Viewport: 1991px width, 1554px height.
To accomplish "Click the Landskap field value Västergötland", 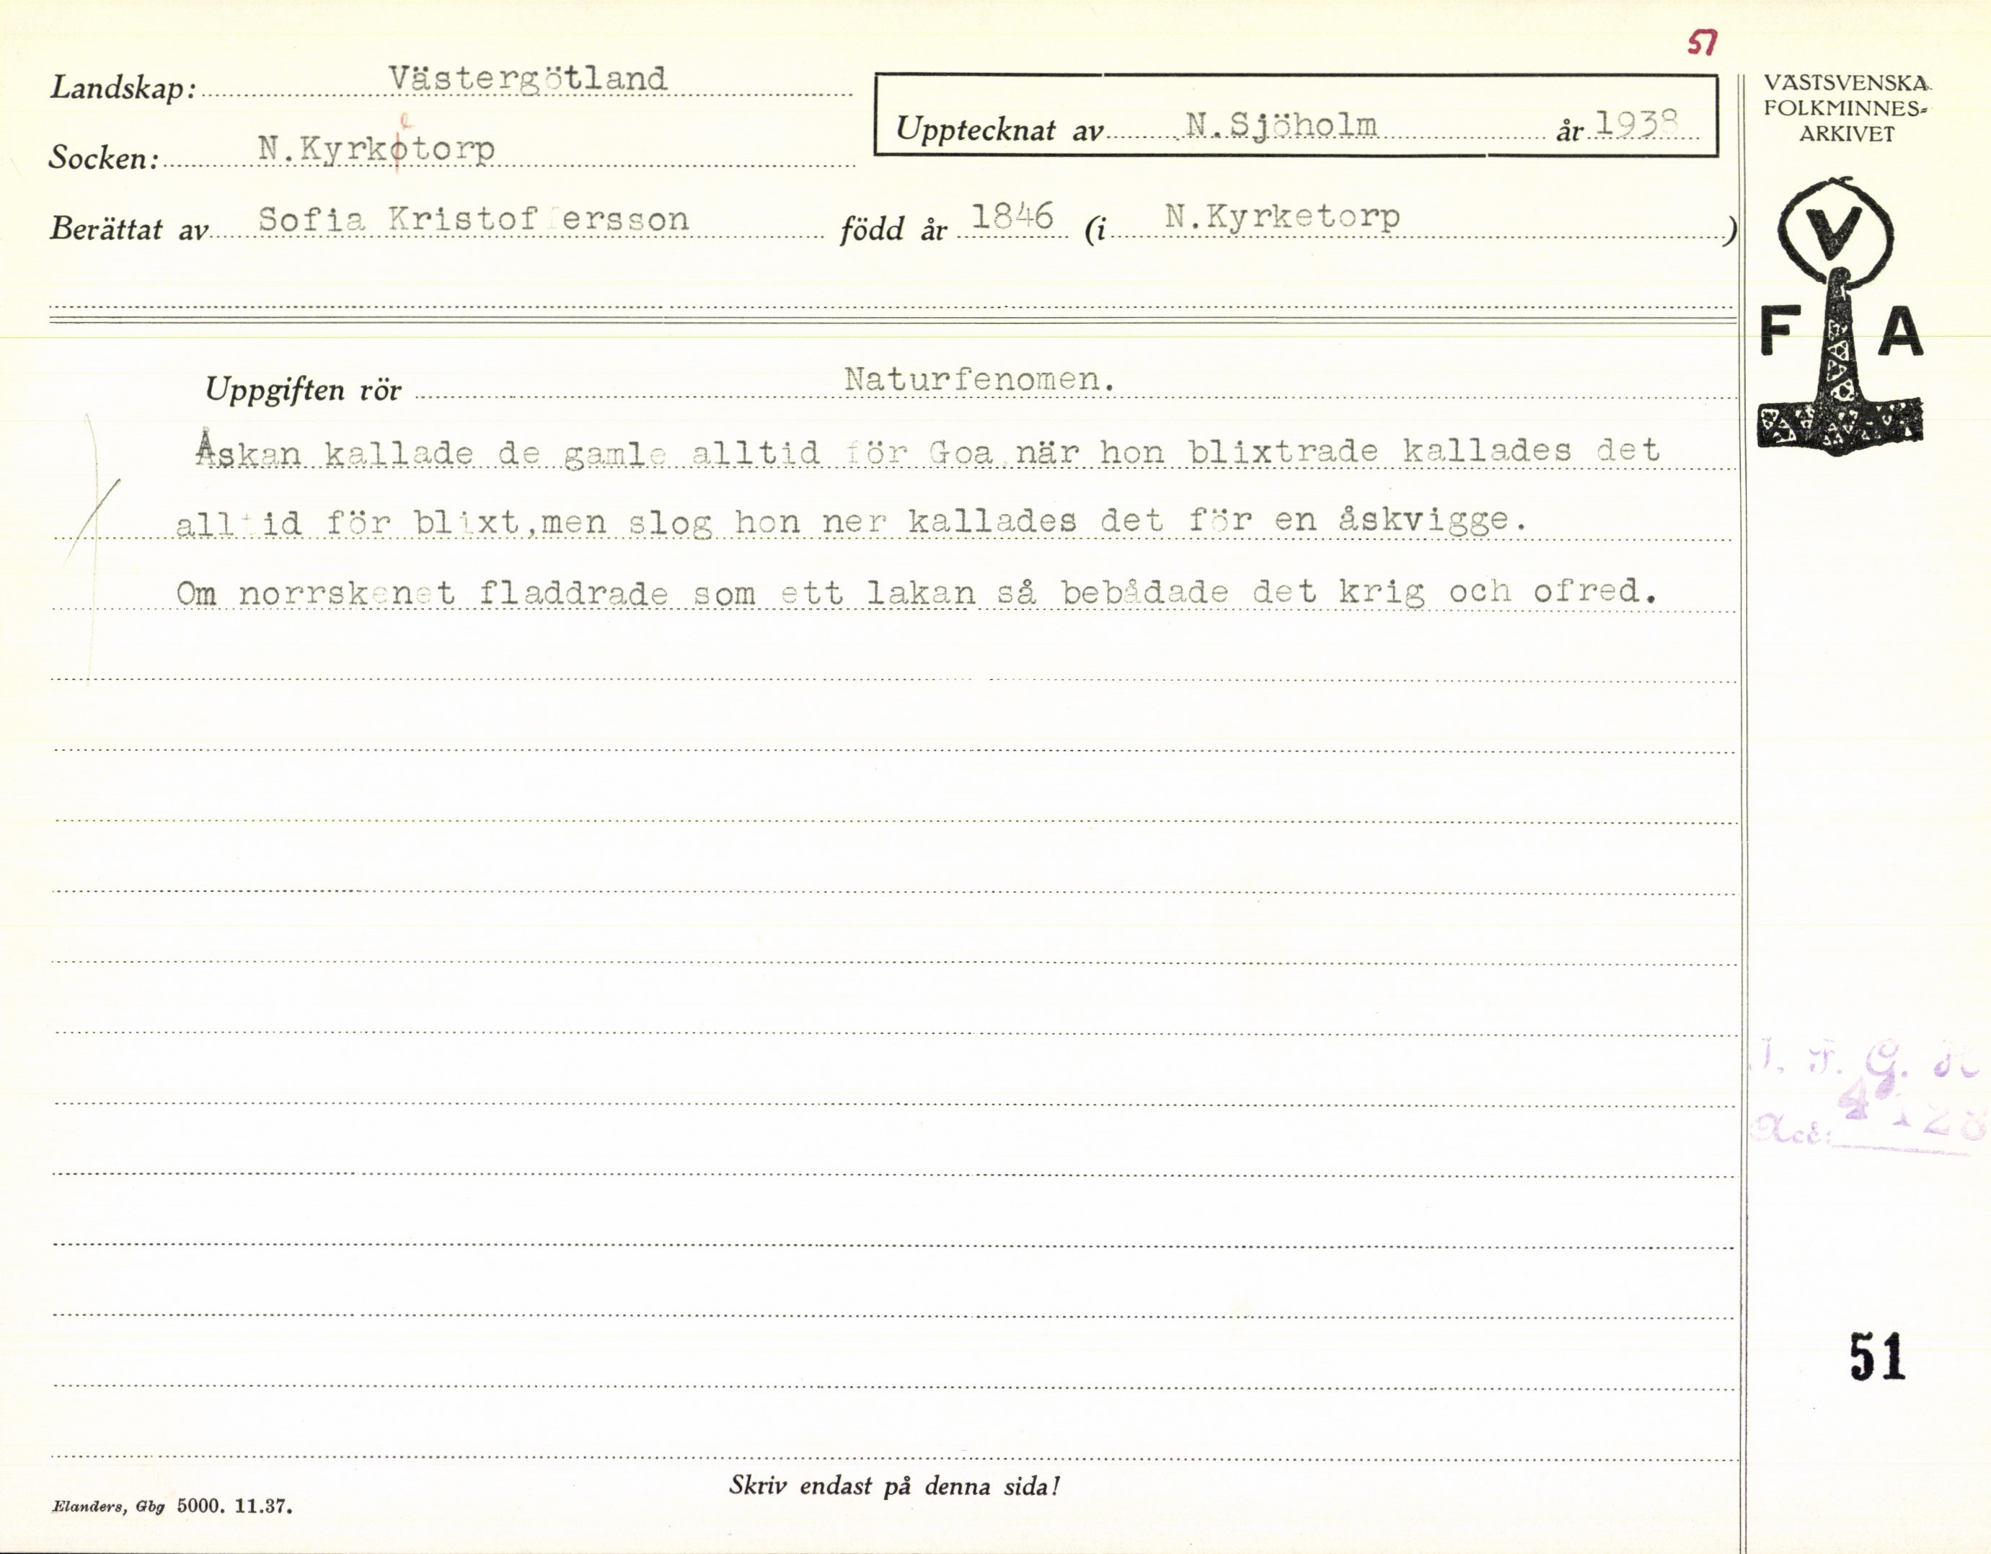I will pyautogui.click(x=527, y=79).
